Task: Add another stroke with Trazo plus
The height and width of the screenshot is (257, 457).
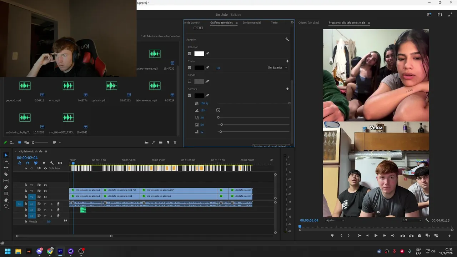Action: [287, 61]
